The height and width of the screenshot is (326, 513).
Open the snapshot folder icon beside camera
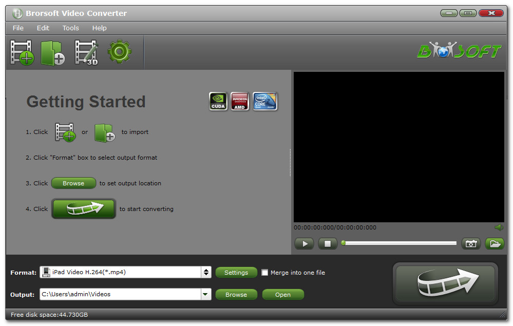[x=495, y=243]
